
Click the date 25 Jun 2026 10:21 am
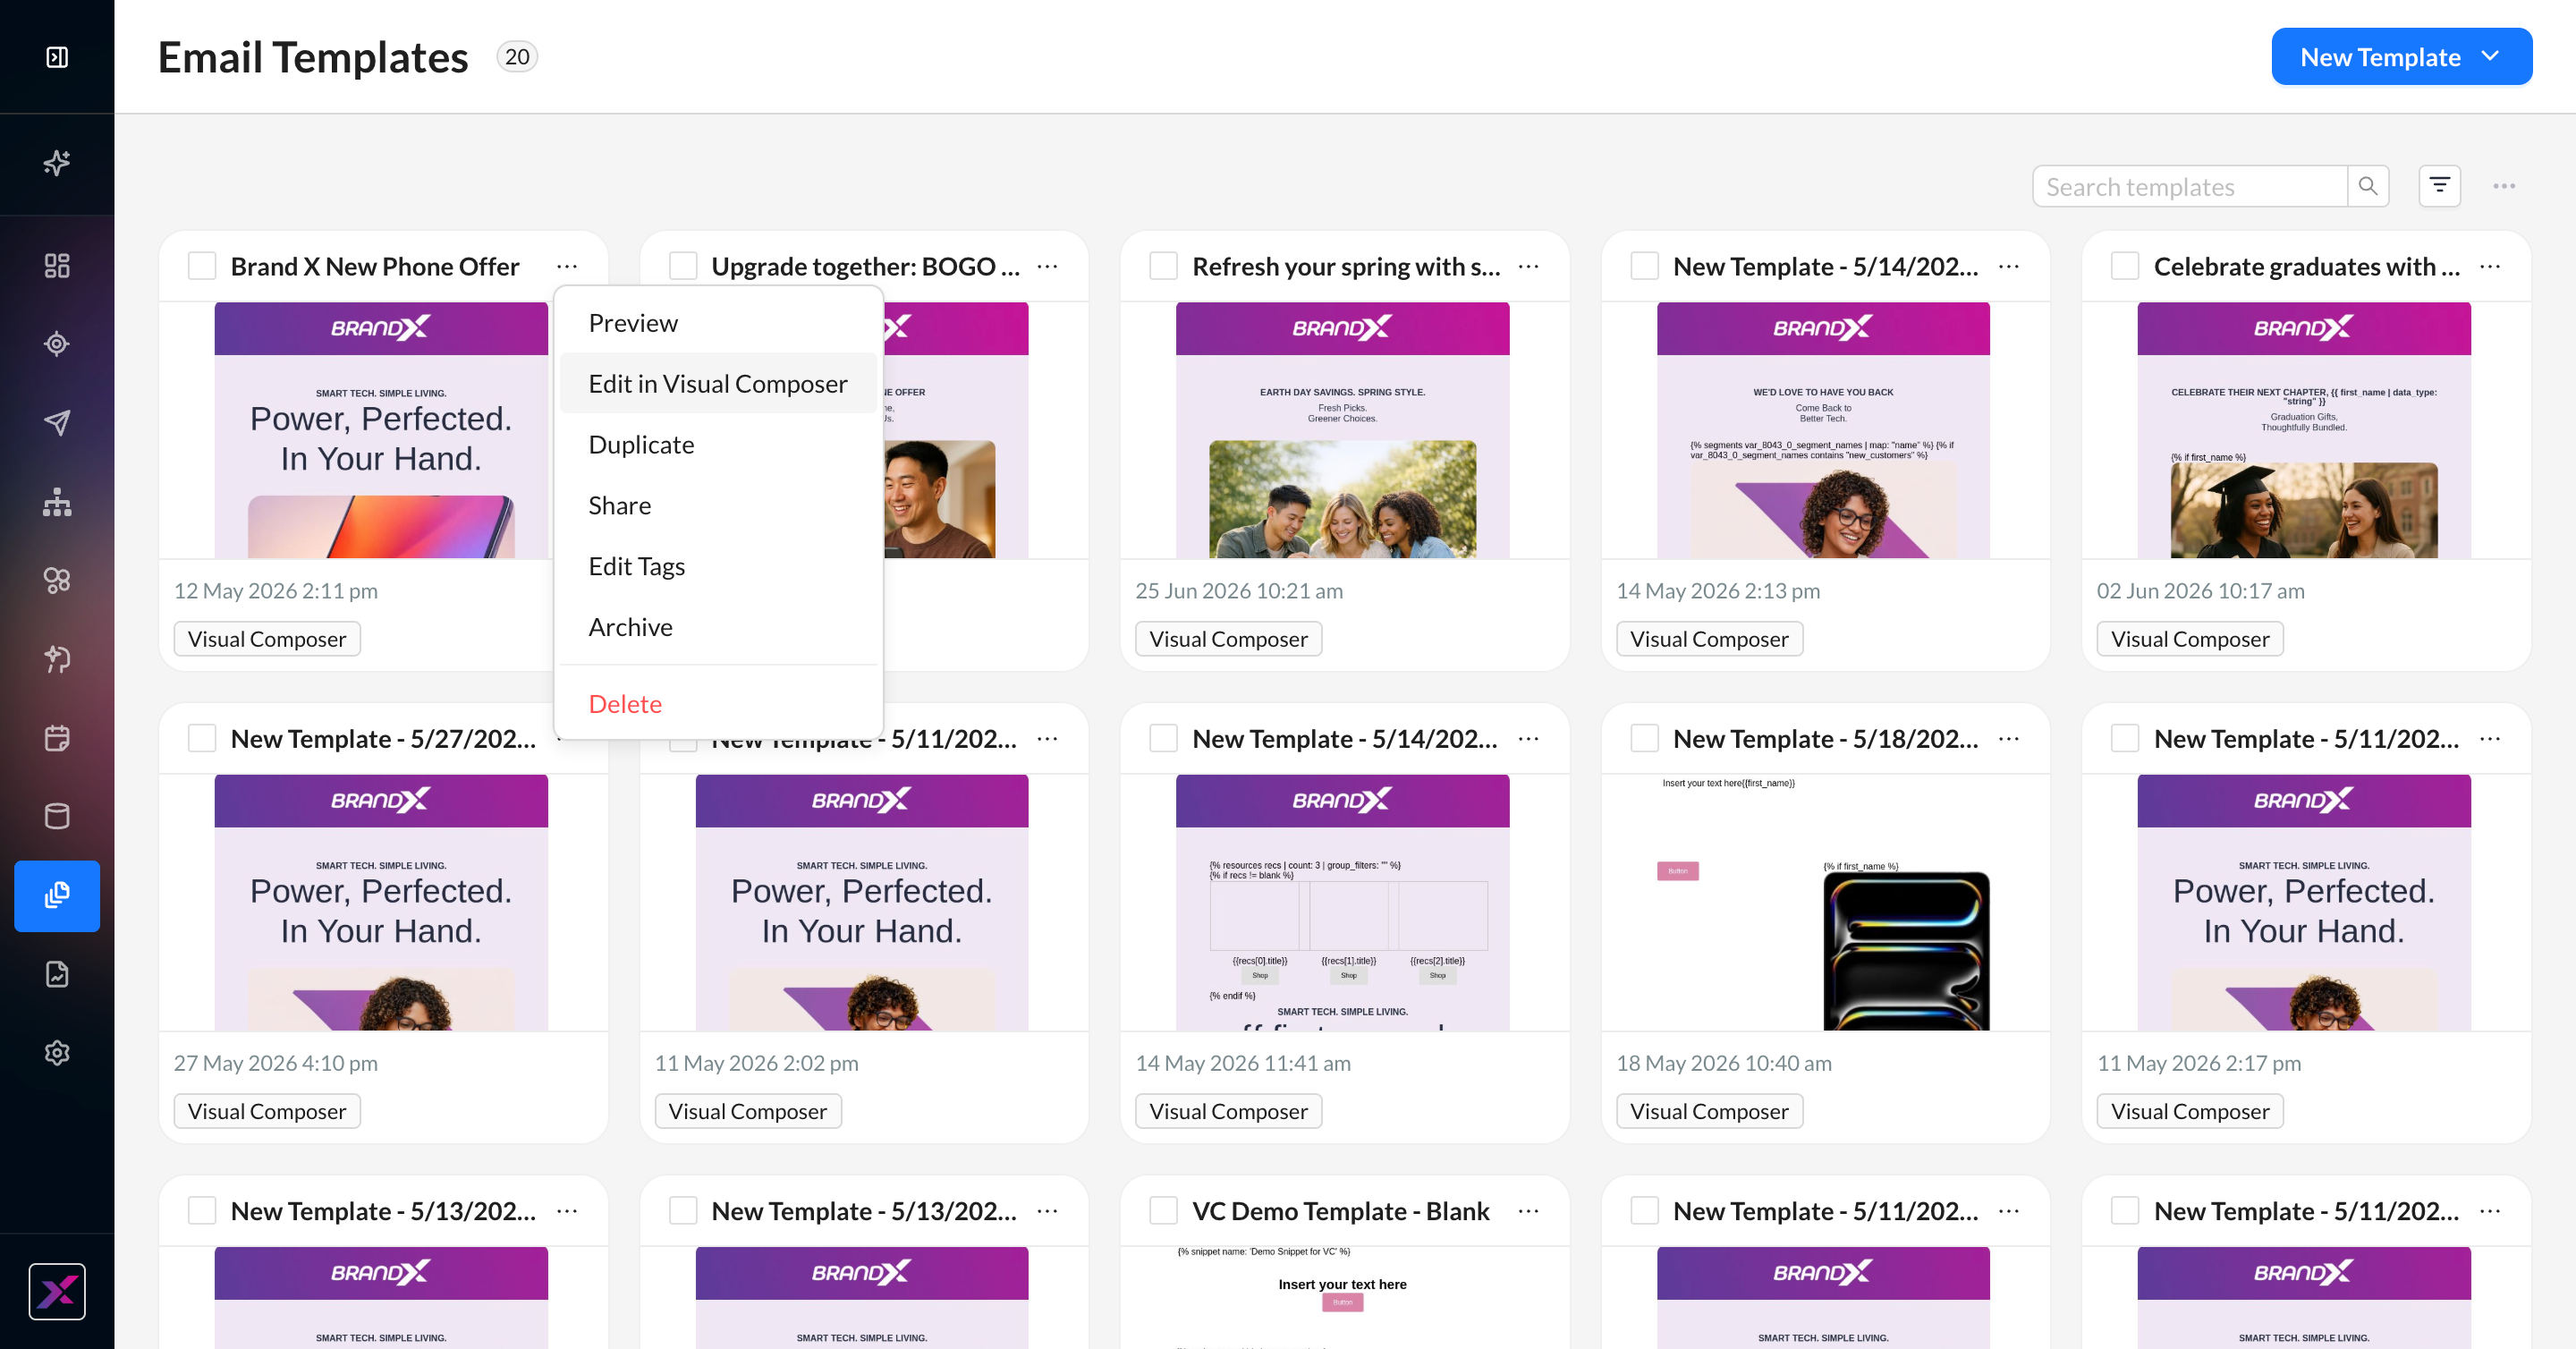1238,591
